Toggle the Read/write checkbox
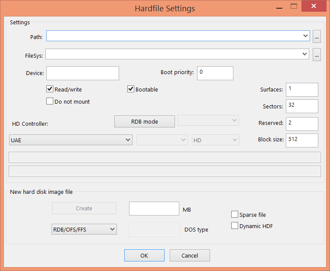330x271 pixels. (50, 89)
